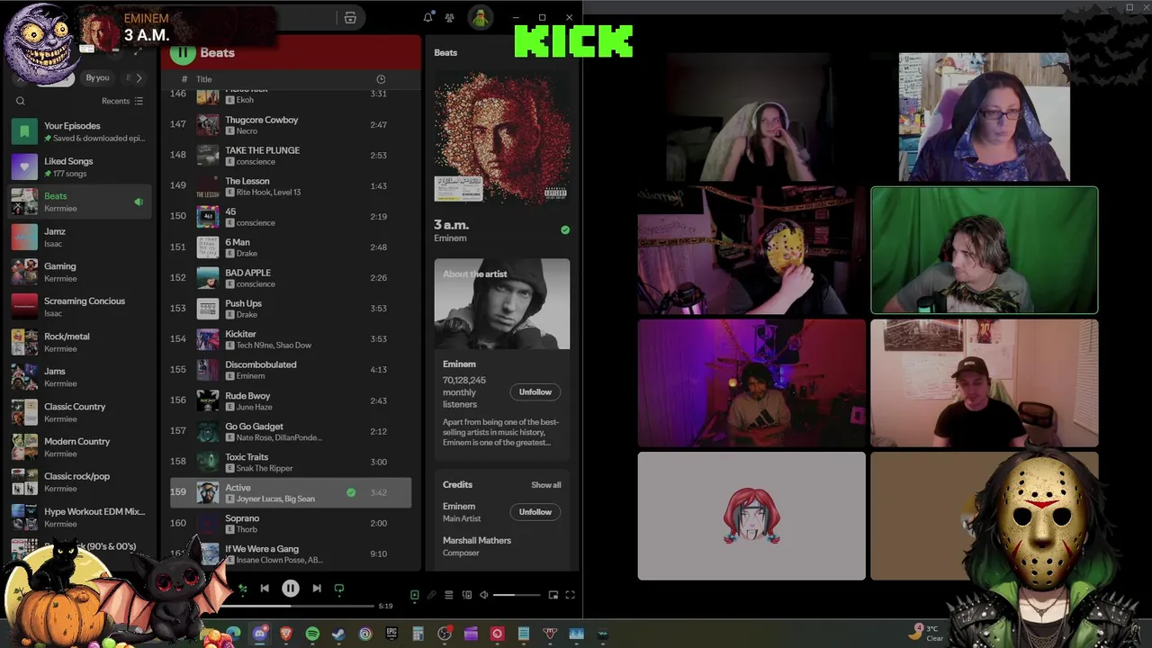This screenshot has width=1152, height=648.
Task: Open the Rock/metal playlist
Action: pyautogui.click(x=81, y=342)
